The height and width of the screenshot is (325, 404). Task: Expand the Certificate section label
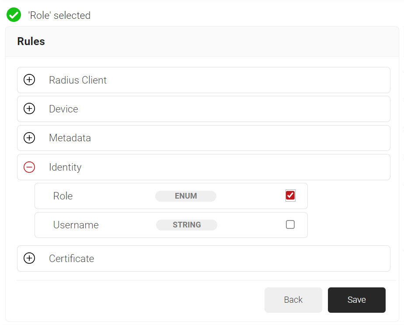tap(71, 259)
